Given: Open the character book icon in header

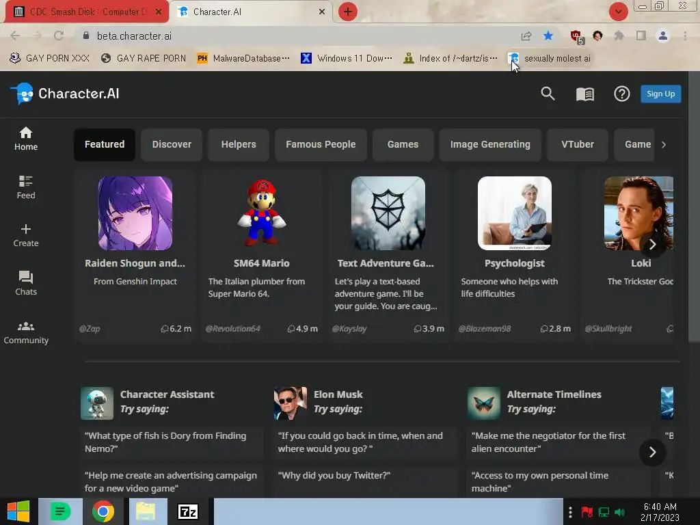Looking at the screenshot, I should (x=585, y=94).
